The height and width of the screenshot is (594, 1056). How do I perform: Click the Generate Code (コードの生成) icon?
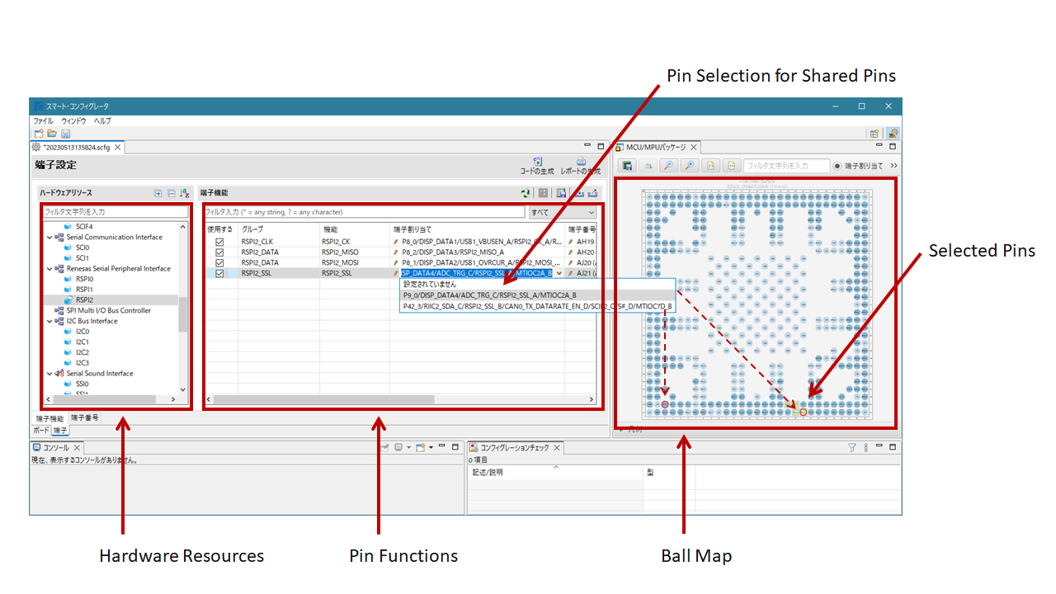click(537, 163)
